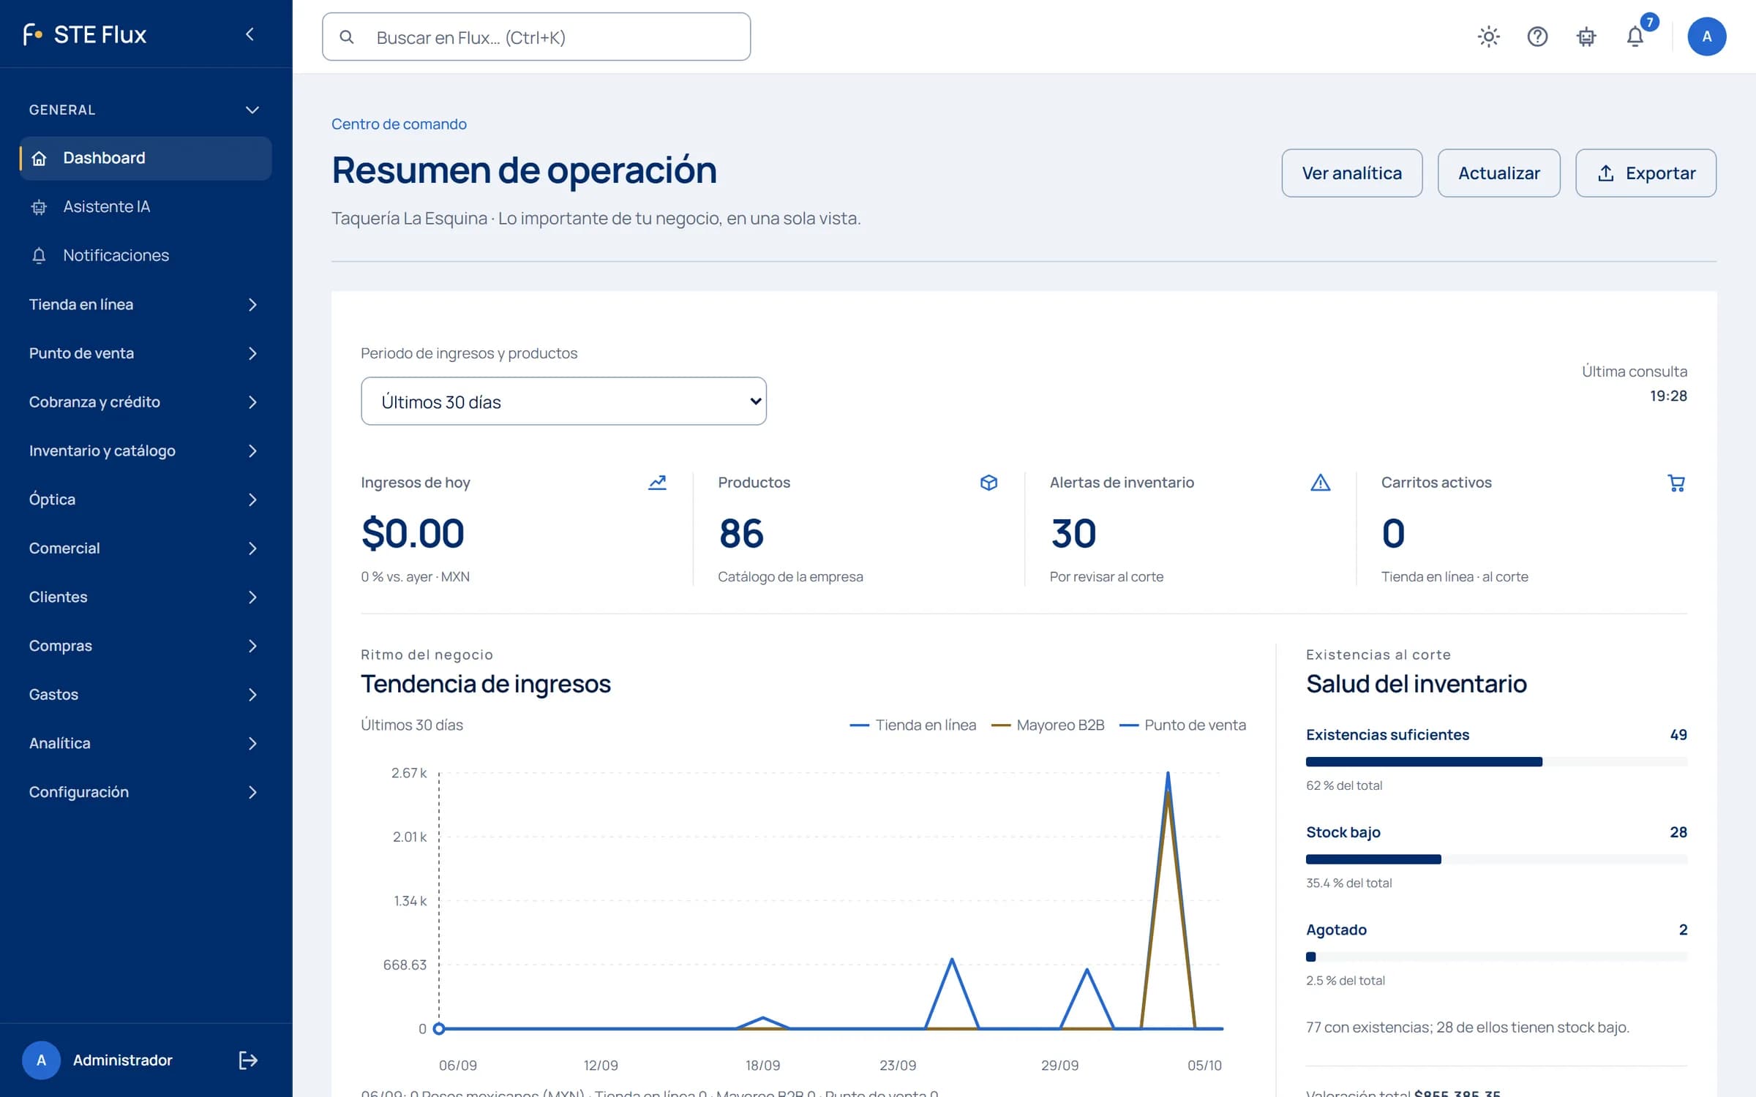Click the 2.67 k axis label
Viewport: 1756px width, 1097px height.
(409, 772)
